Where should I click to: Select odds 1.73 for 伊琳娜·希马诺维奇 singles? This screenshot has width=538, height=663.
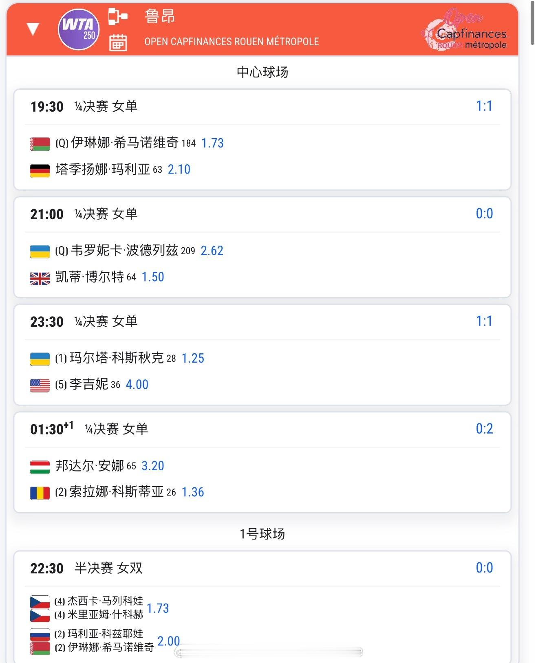tap(212, 143)
